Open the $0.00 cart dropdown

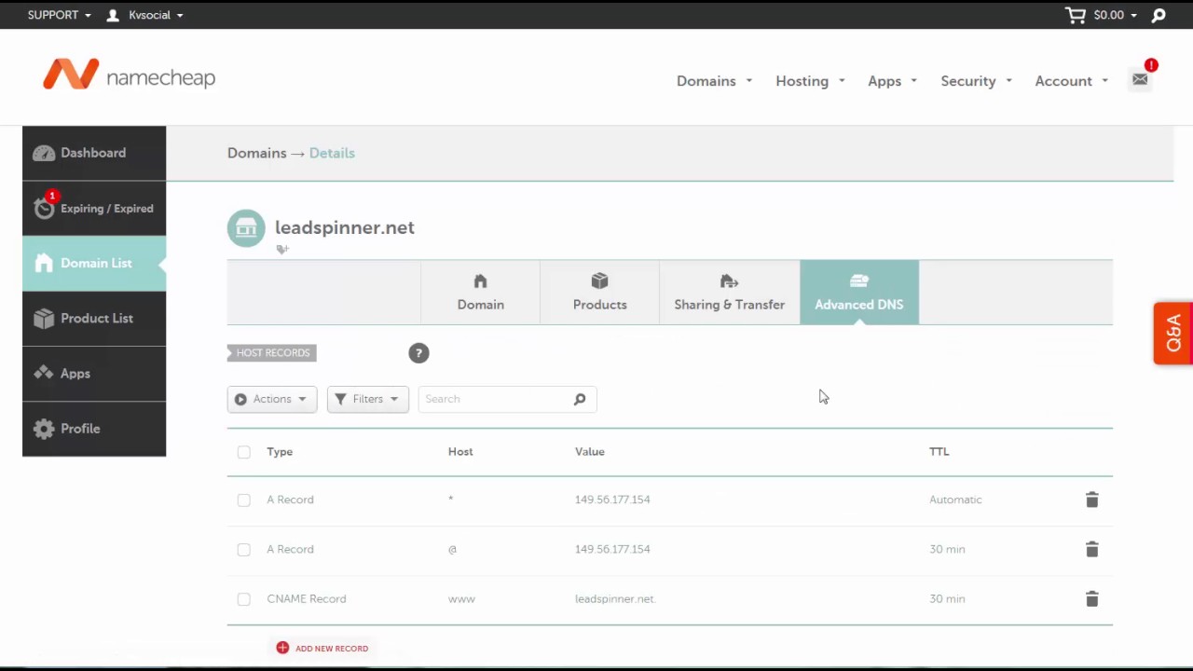(x=1116, y=15)
